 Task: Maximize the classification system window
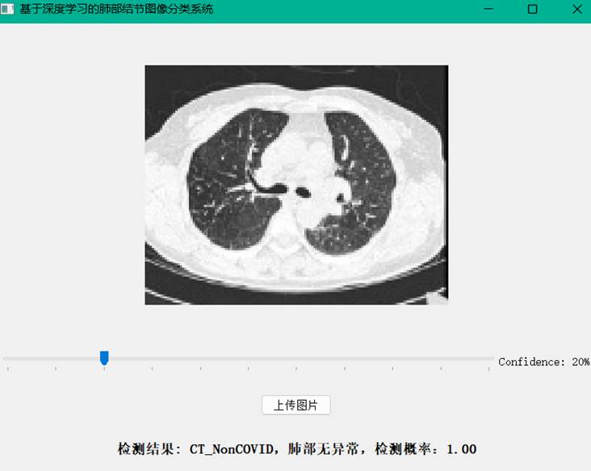[x=532, y=9]
